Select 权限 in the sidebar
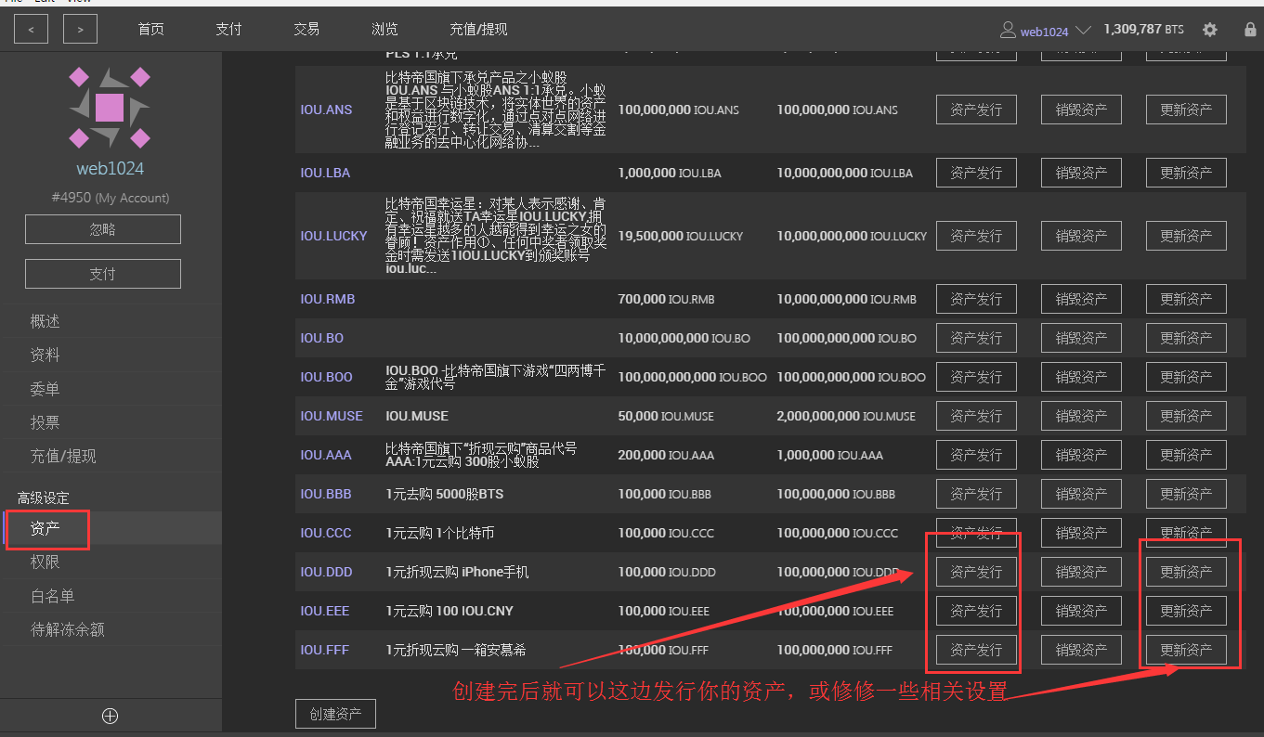 tap(46, 562)
